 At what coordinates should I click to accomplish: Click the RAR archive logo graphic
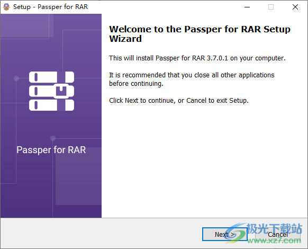click(51, 91)
